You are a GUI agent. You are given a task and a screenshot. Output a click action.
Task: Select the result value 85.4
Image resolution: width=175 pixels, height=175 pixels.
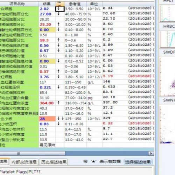click(43, 93)
